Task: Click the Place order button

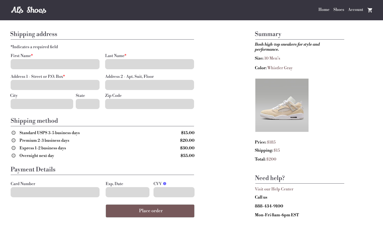Action: (150, 211)
